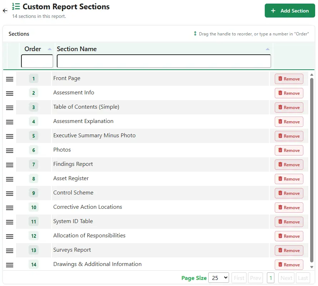Select 'Allocation of Responsibilities' text
318x286 pixels.
pos(89,236)
